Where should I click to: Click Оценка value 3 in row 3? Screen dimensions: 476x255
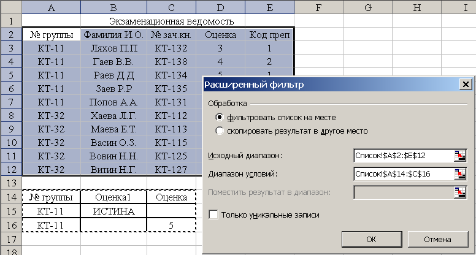[221, 48]
